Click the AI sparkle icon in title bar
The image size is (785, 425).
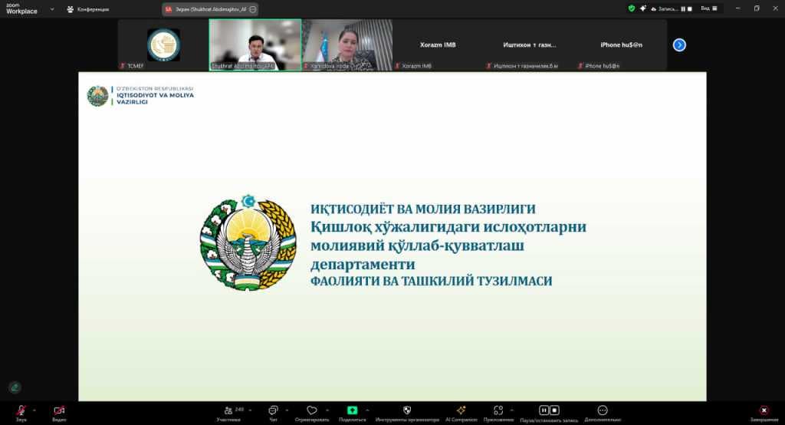click(x=643, y=8)
